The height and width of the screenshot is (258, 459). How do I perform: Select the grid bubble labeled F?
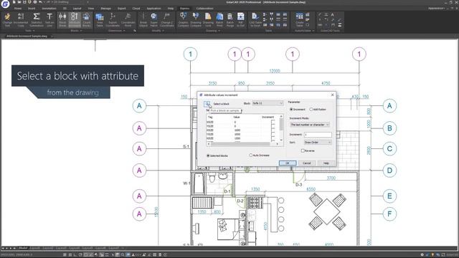pos(389,214)
